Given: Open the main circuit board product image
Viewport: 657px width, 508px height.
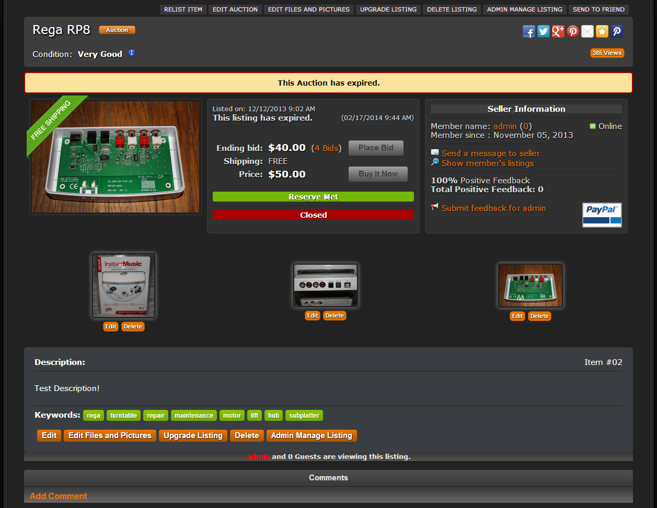Looking at the screenshot, I should [x=116, y=157].
